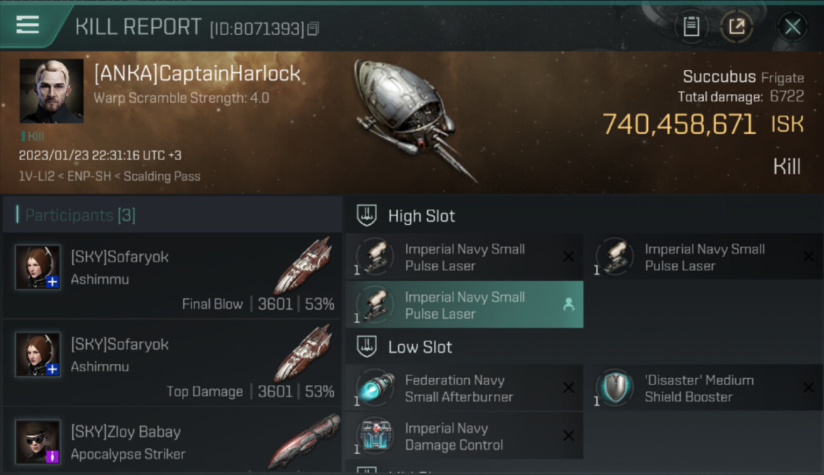Click X on the Imperial Navy Damage Control row
This screenshot has width=824, height=475.
click(569, 436)
